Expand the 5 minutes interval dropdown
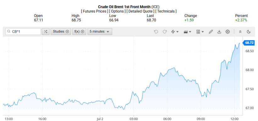 100,31
